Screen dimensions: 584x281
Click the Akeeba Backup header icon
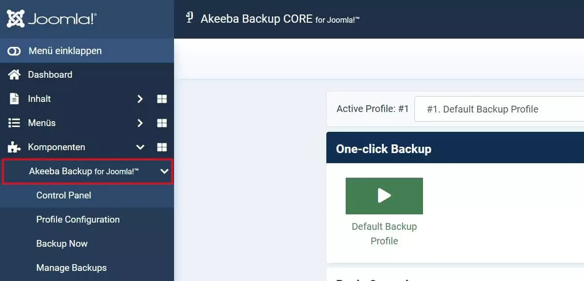[x=189, y=18]
